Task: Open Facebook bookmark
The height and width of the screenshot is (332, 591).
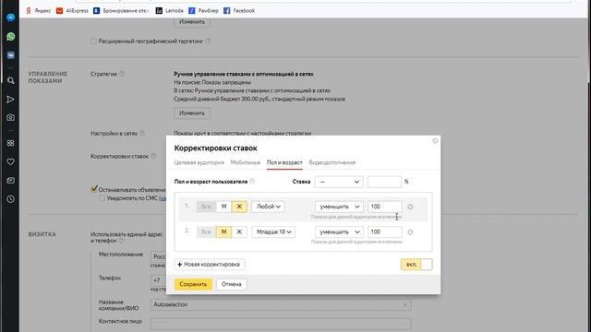Action: 239,11
